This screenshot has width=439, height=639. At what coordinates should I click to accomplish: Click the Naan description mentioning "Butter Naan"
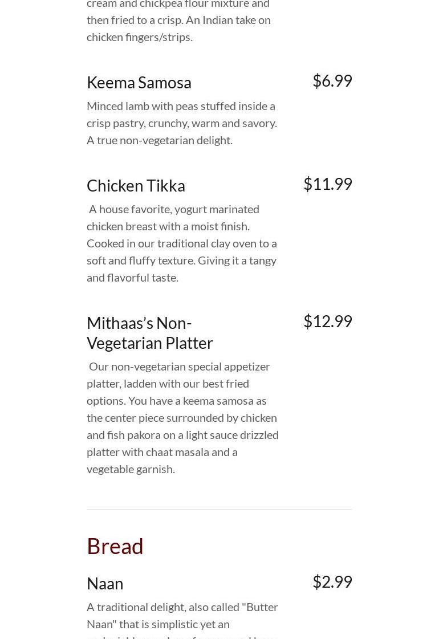tap(182, 615)
